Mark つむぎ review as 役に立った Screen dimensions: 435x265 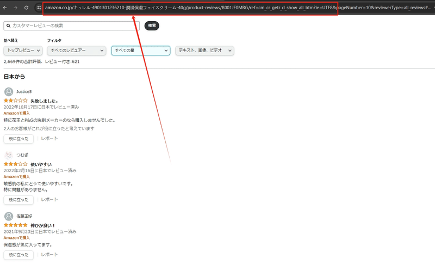(18, 200)
